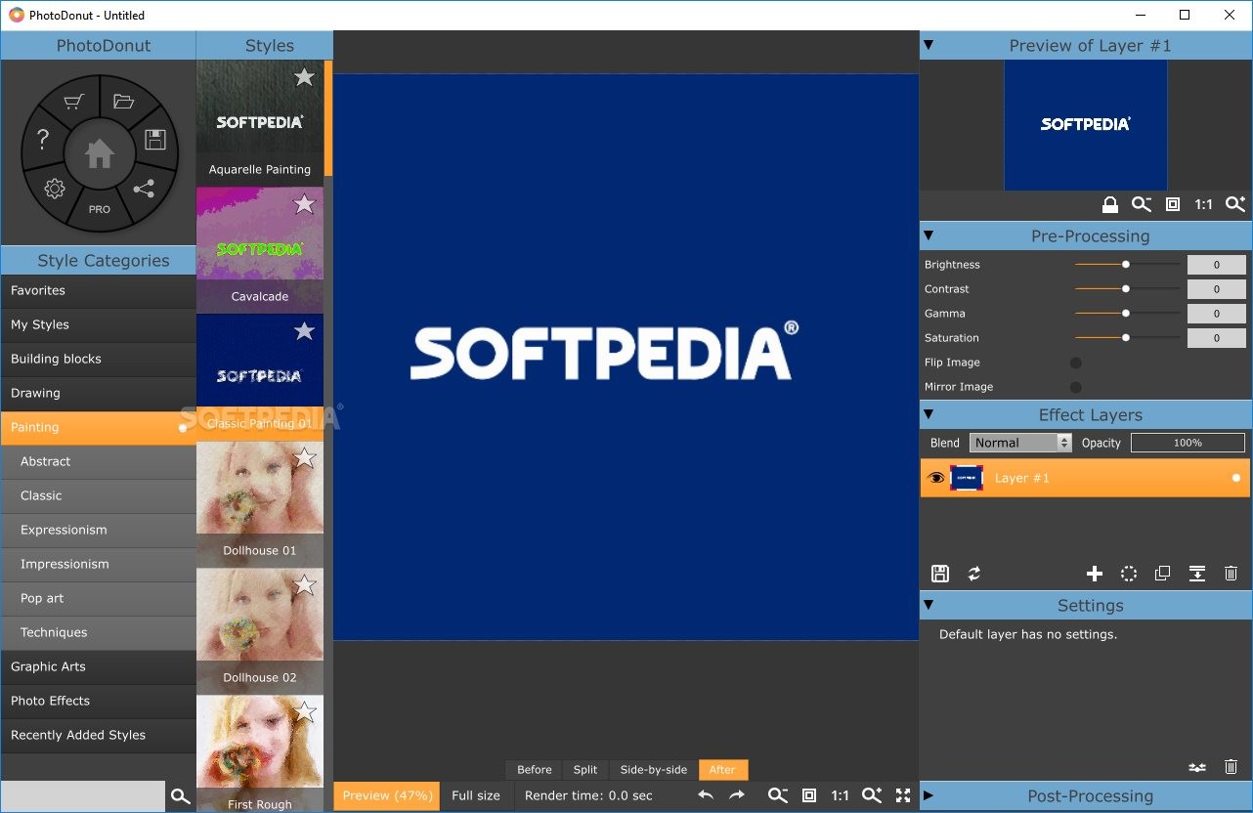Click the Full size button
Viewport: 1253px width, 813px height.
(x=476, y=795)
